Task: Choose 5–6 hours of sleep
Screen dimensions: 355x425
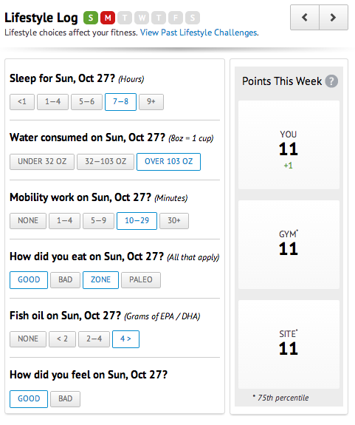Action: 86,102
